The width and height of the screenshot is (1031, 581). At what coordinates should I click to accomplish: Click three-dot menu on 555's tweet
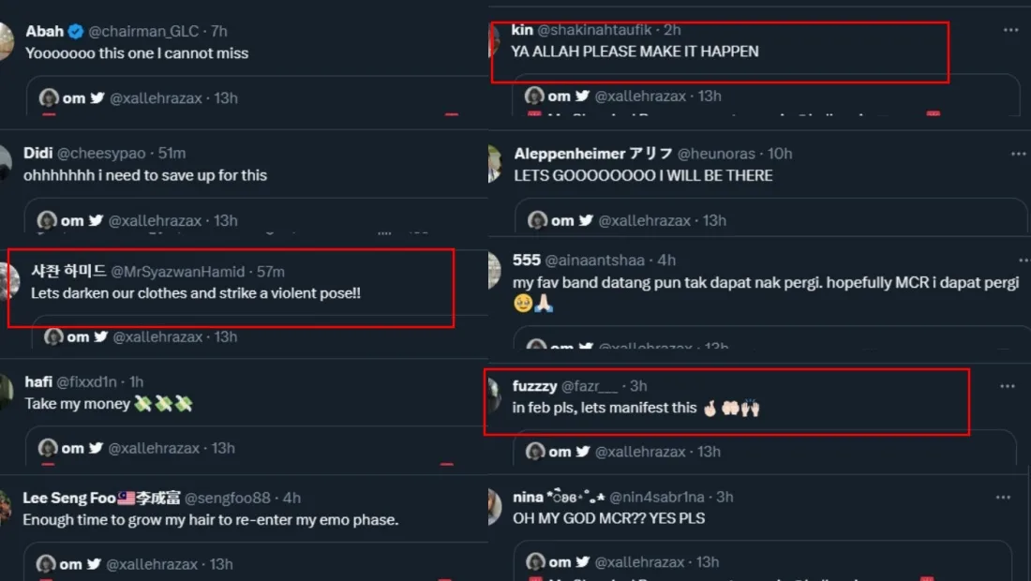(1018, 261)
